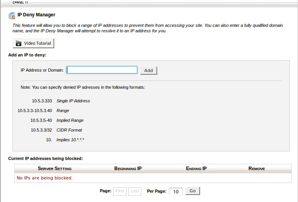Click the Per Page number field
298x202 pixels.
(176, 191)
